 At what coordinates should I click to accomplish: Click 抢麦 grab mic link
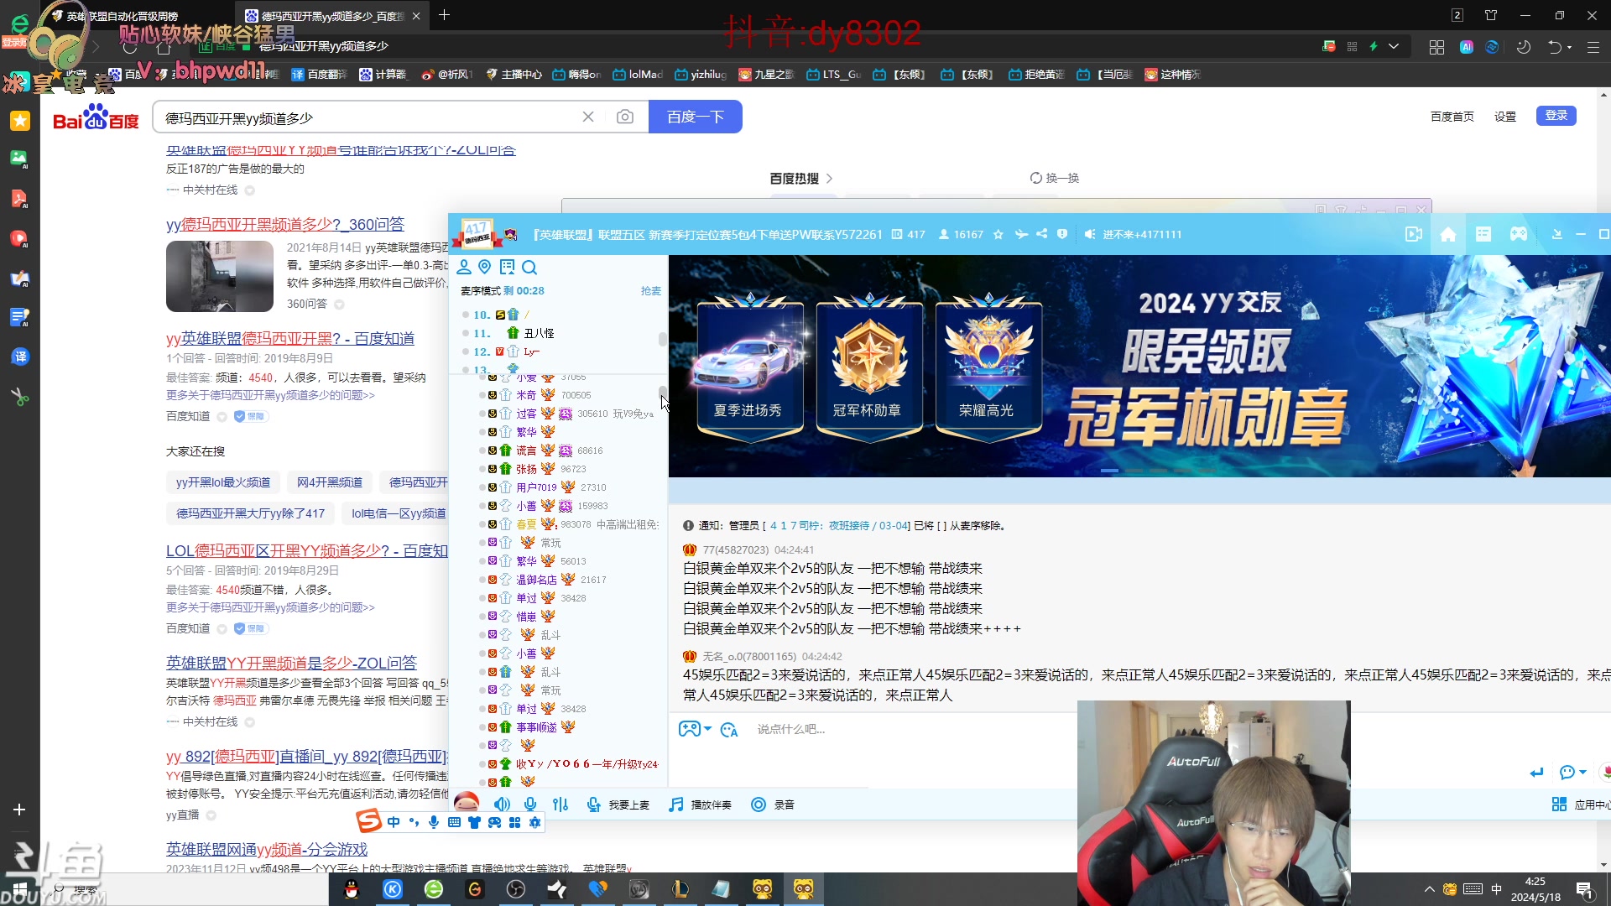coord(651,291)
